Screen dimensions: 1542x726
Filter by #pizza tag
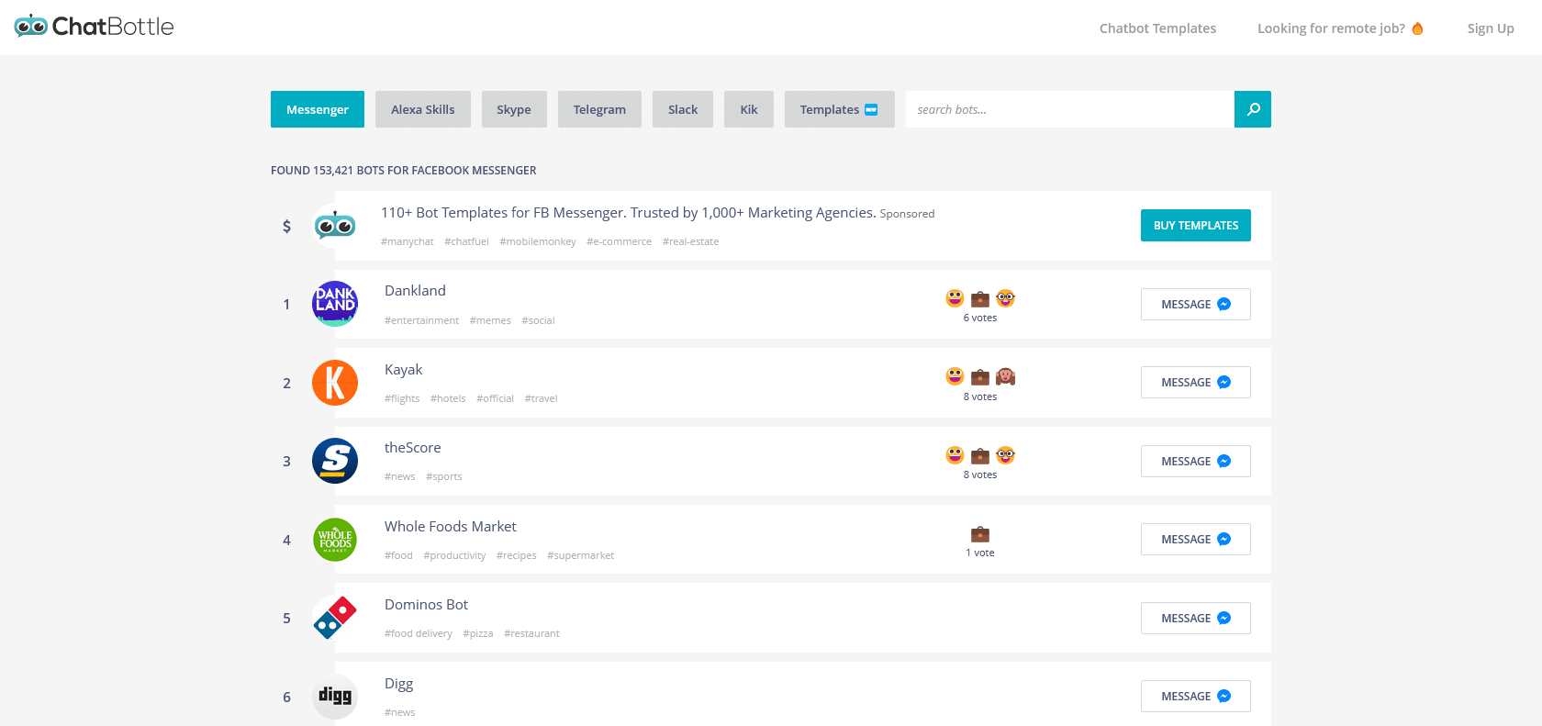(478, 634)
